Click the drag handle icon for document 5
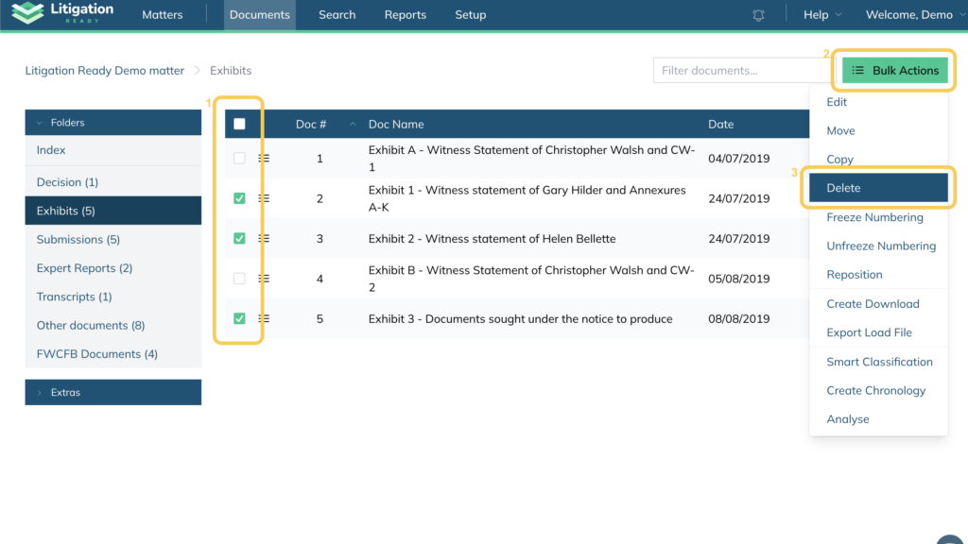Viewport: 968px width, 544px height. click(264, 319)
